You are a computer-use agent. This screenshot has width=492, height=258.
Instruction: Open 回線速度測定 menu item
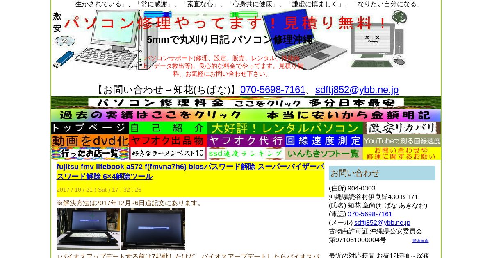tap(324, 140)
